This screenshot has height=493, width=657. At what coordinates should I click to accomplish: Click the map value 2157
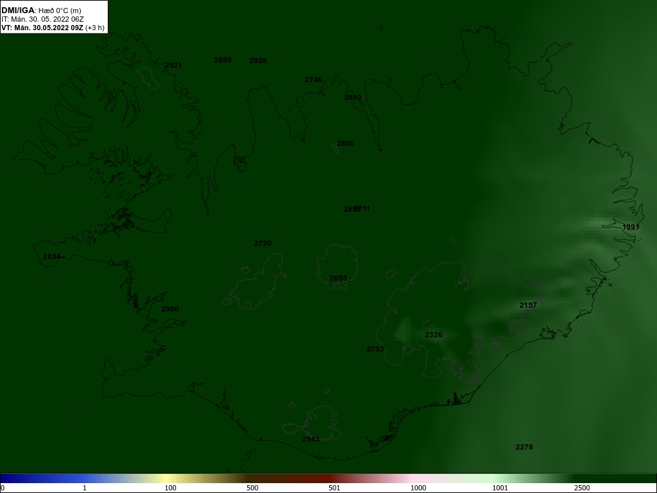[x=528, y=305]
